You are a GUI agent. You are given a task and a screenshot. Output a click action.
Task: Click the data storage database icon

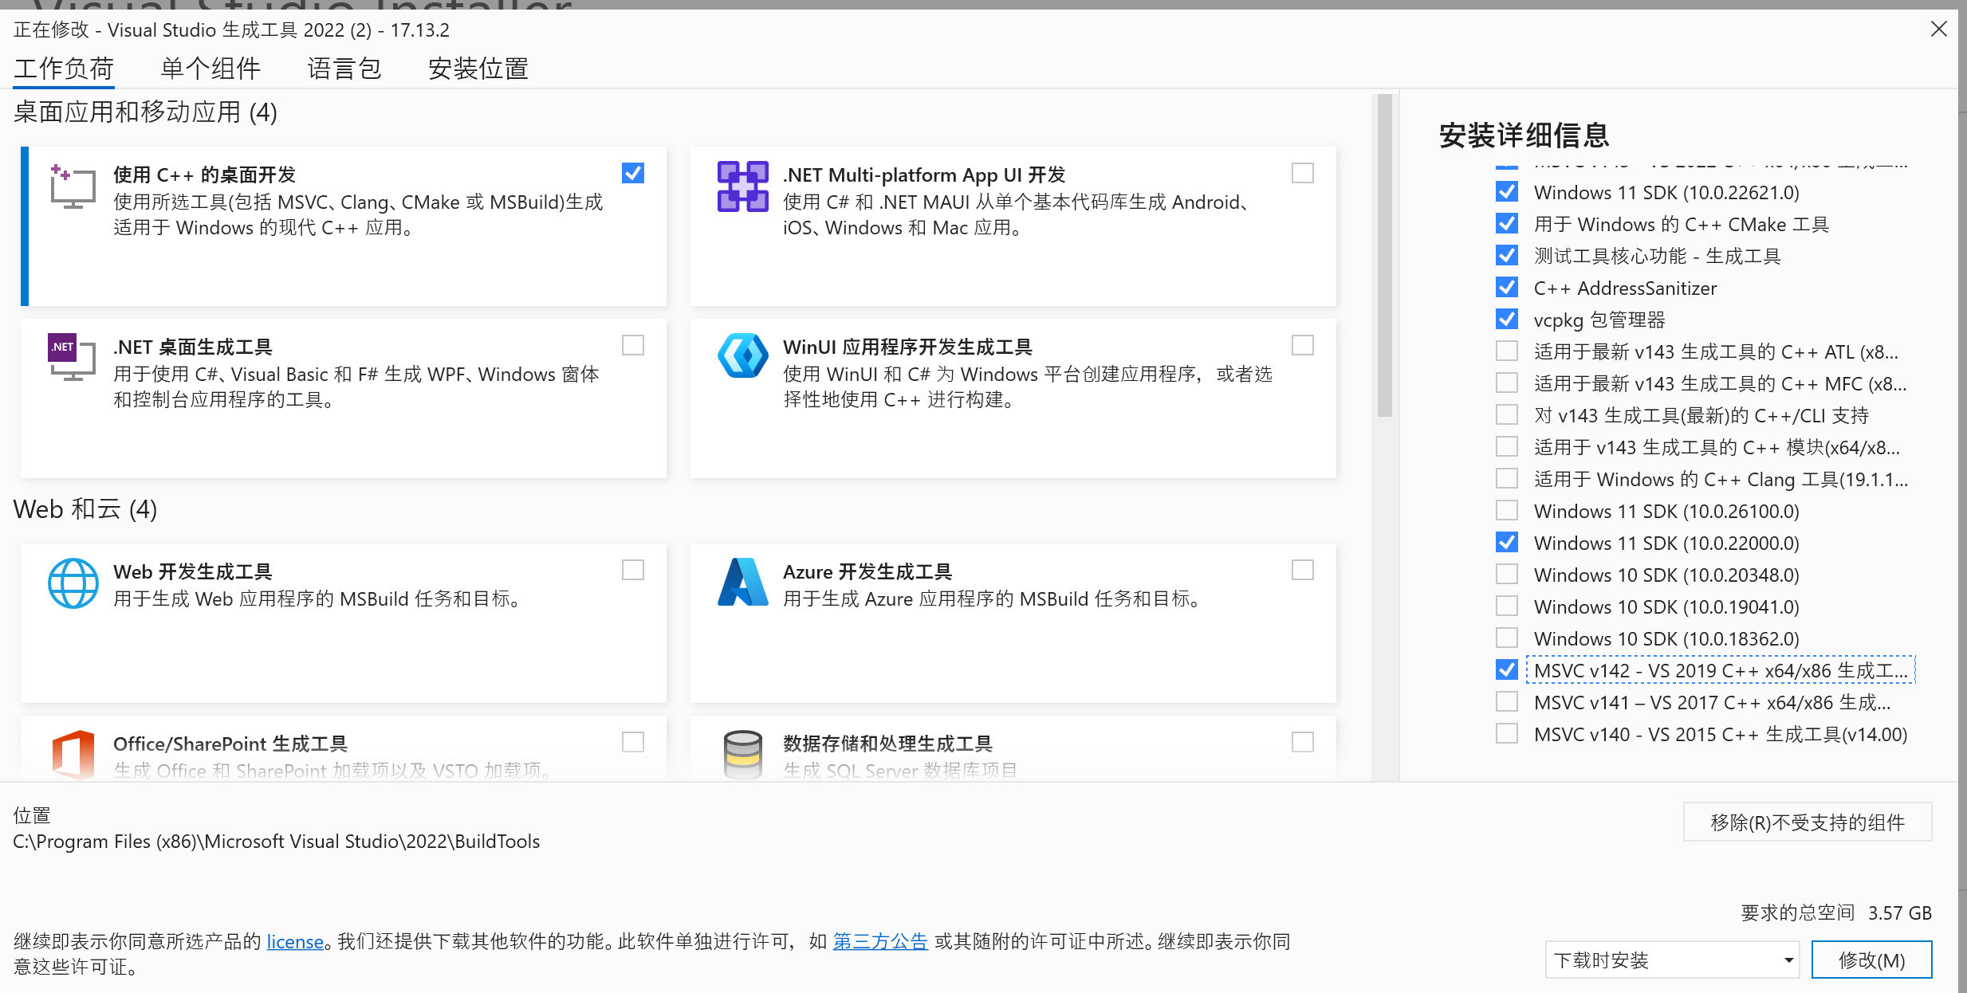point(742,753)
